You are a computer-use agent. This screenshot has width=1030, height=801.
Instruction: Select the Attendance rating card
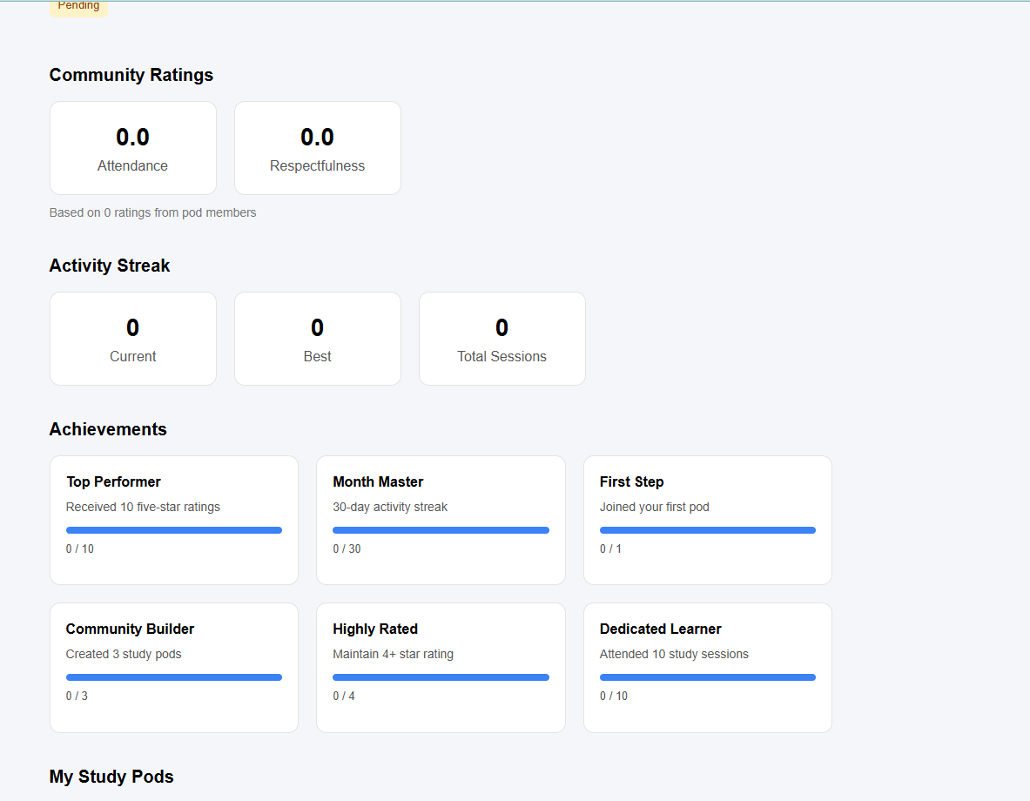point(133,148)
